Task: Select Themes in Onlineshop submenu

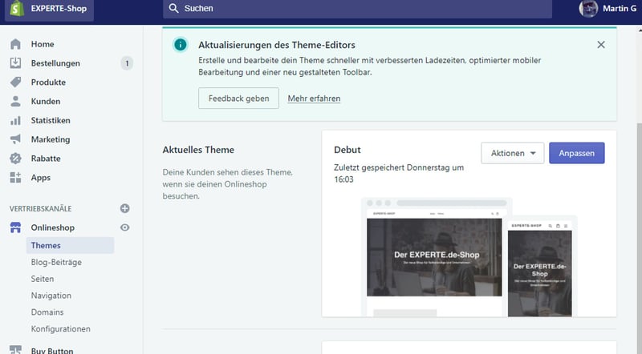Action: 46,246
